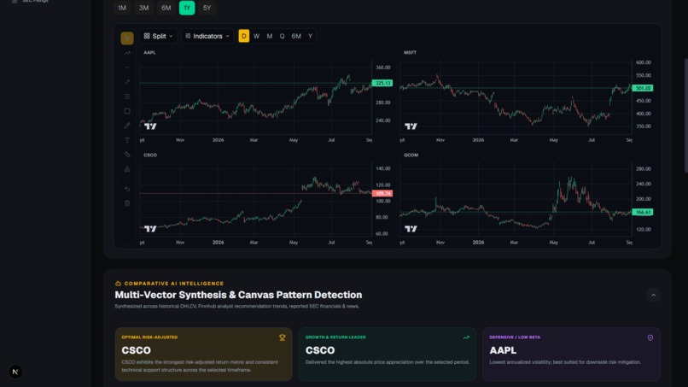Select the 3M range button
This screenshot has height=387, width=688.
click(x=144, y=8)
